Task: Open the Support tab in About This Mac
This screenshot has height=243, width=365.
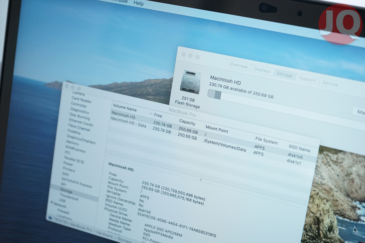Action: pos(308,79)
